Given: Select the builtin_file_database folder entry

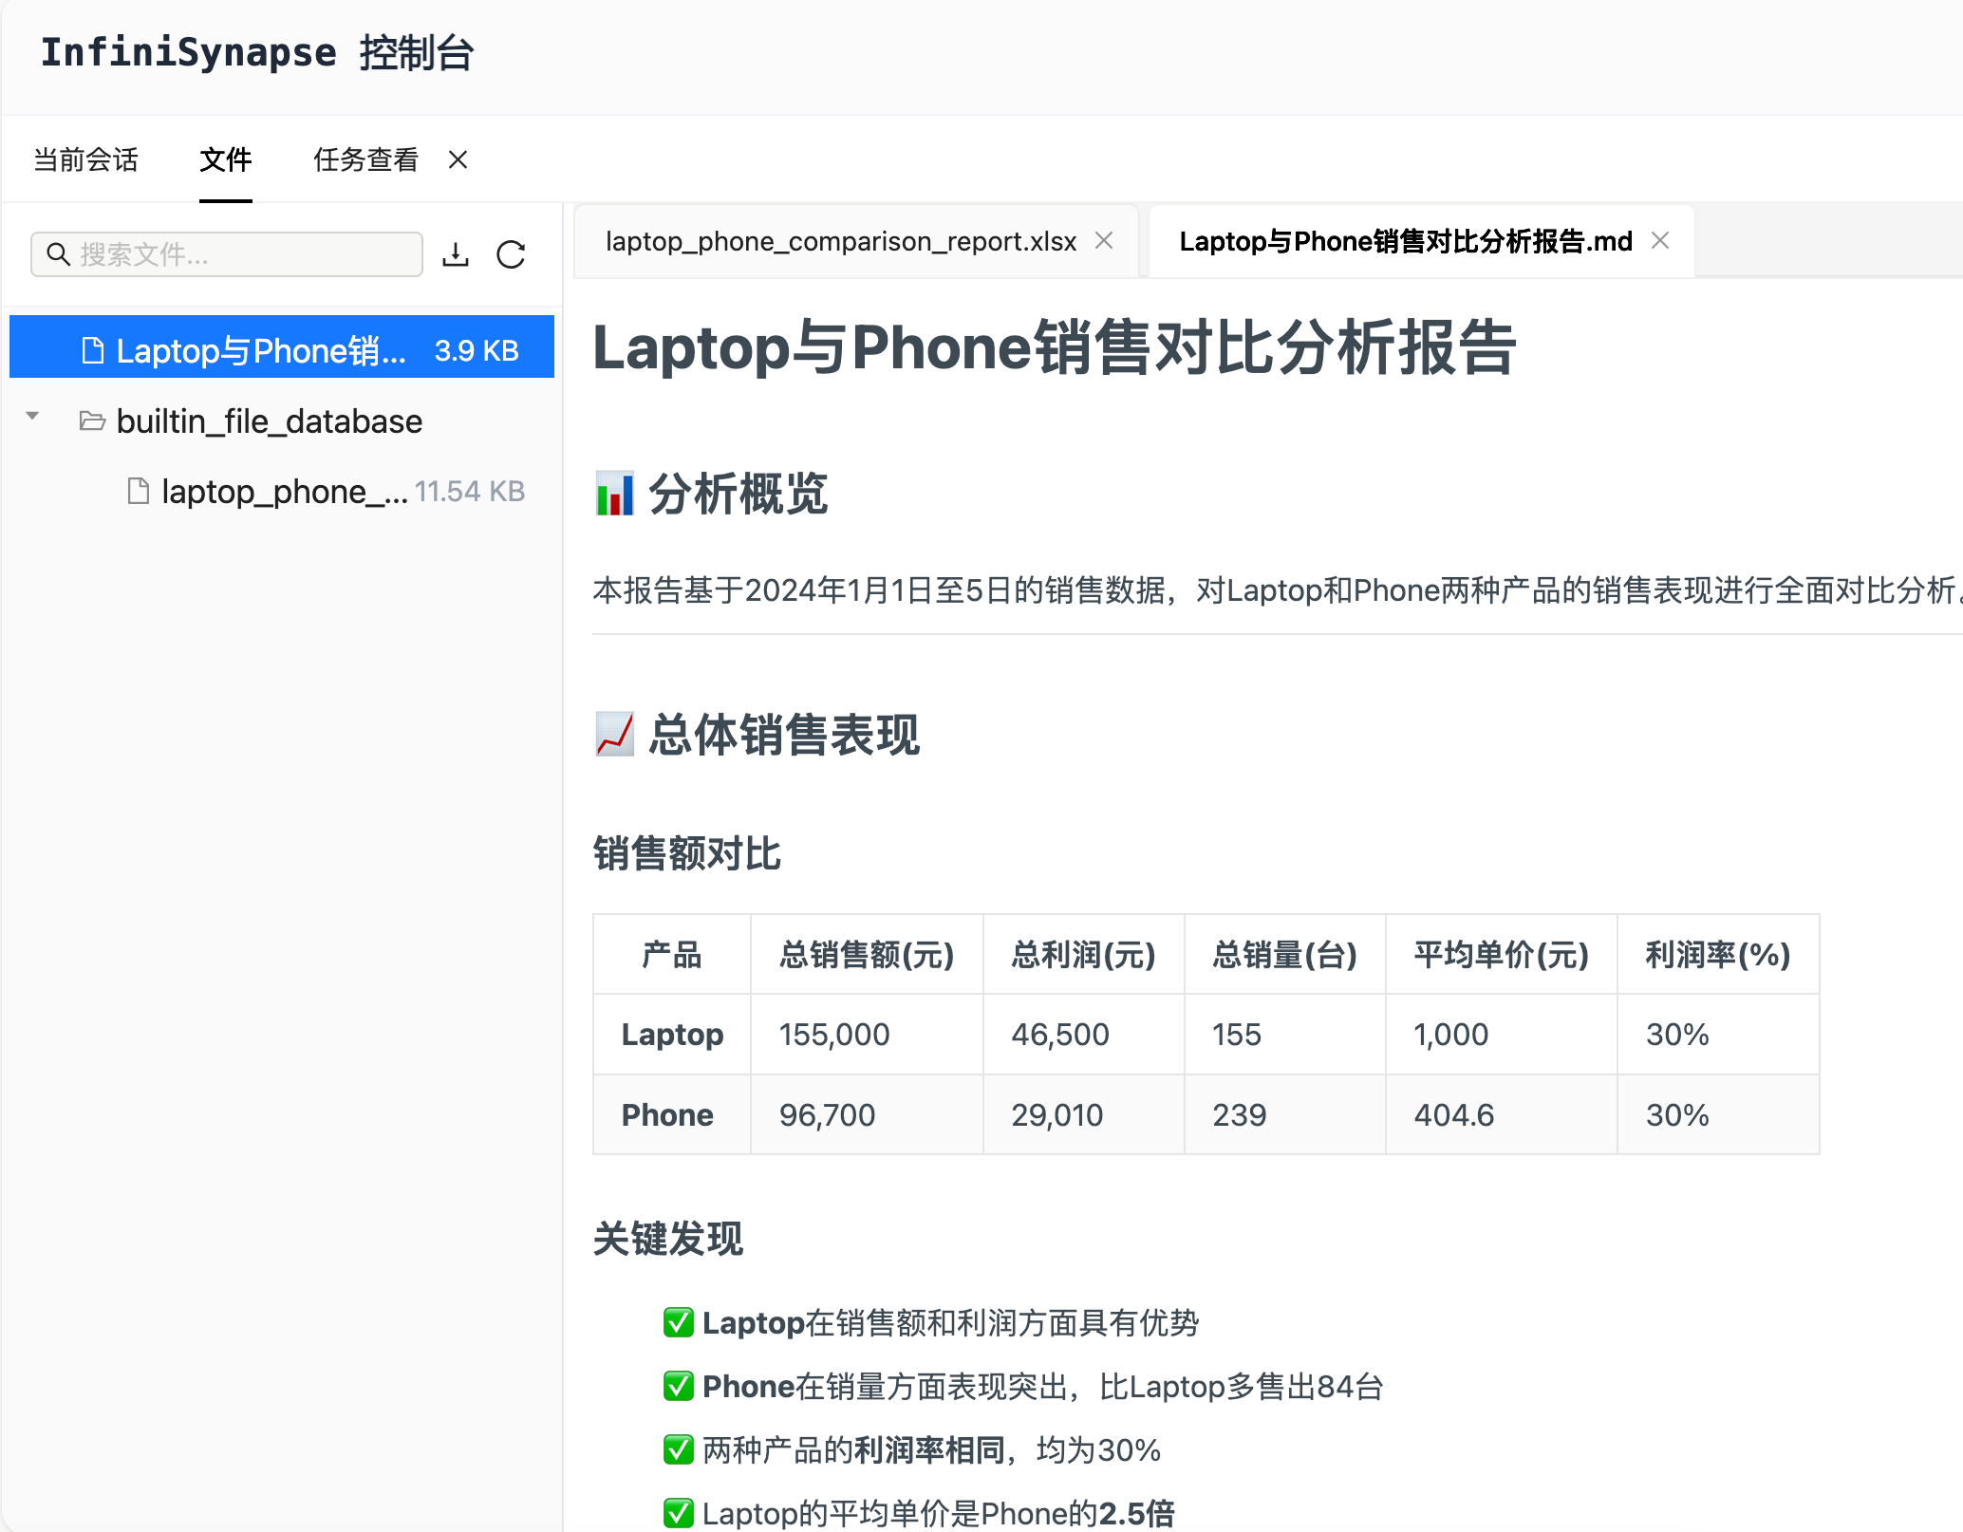Looking at the screenshot, I should [269, 420].
